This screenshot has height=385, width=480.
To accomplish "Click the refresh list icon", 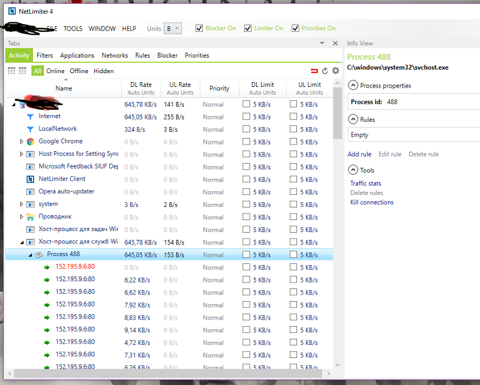I will [x=325, y=71].
